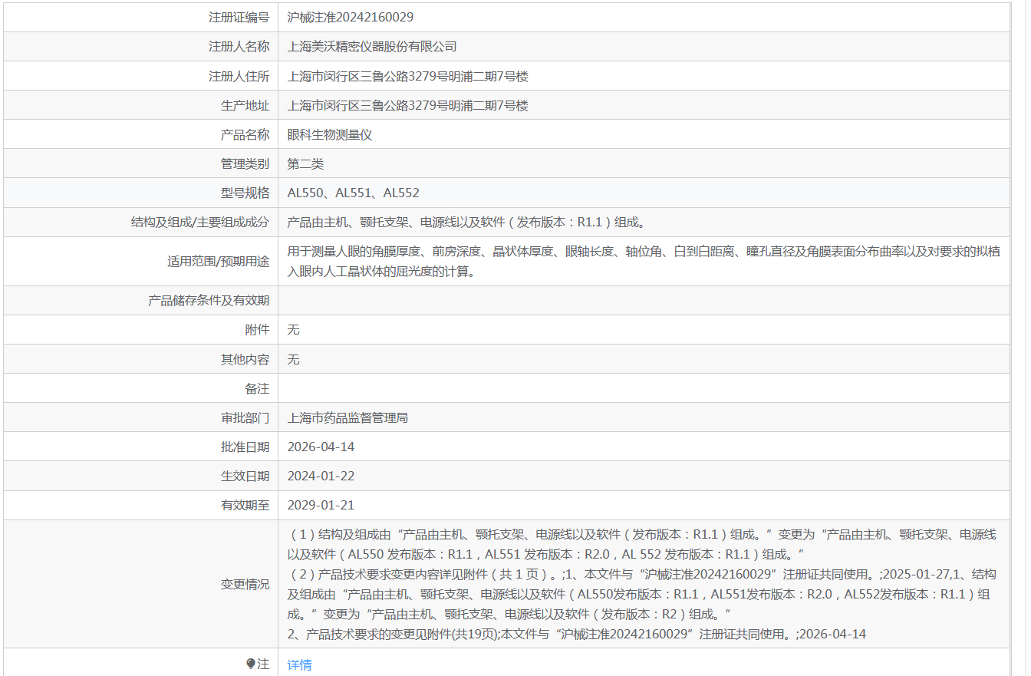Select the 第二类 category value
Screen dimensions: 1031x676
click(x=306, y=163)
